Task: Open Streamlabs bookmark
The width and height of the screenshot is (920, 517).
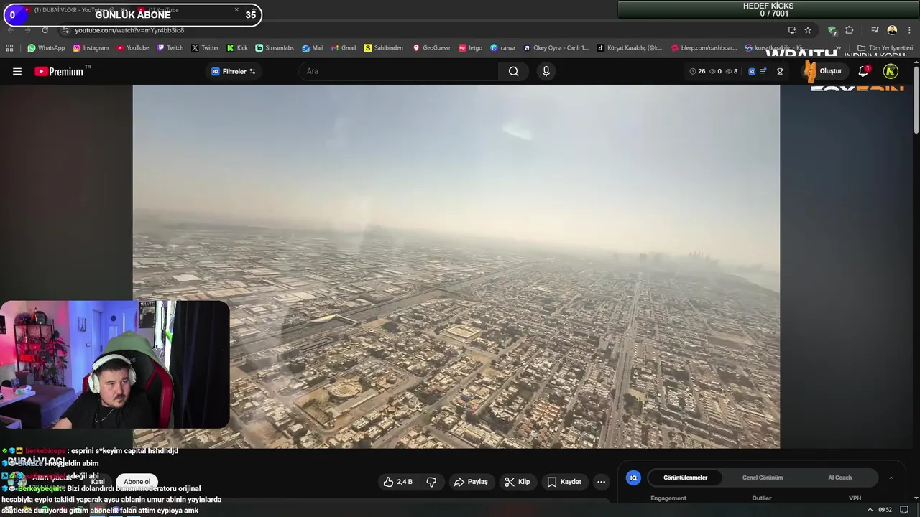Action: [275, 48]
